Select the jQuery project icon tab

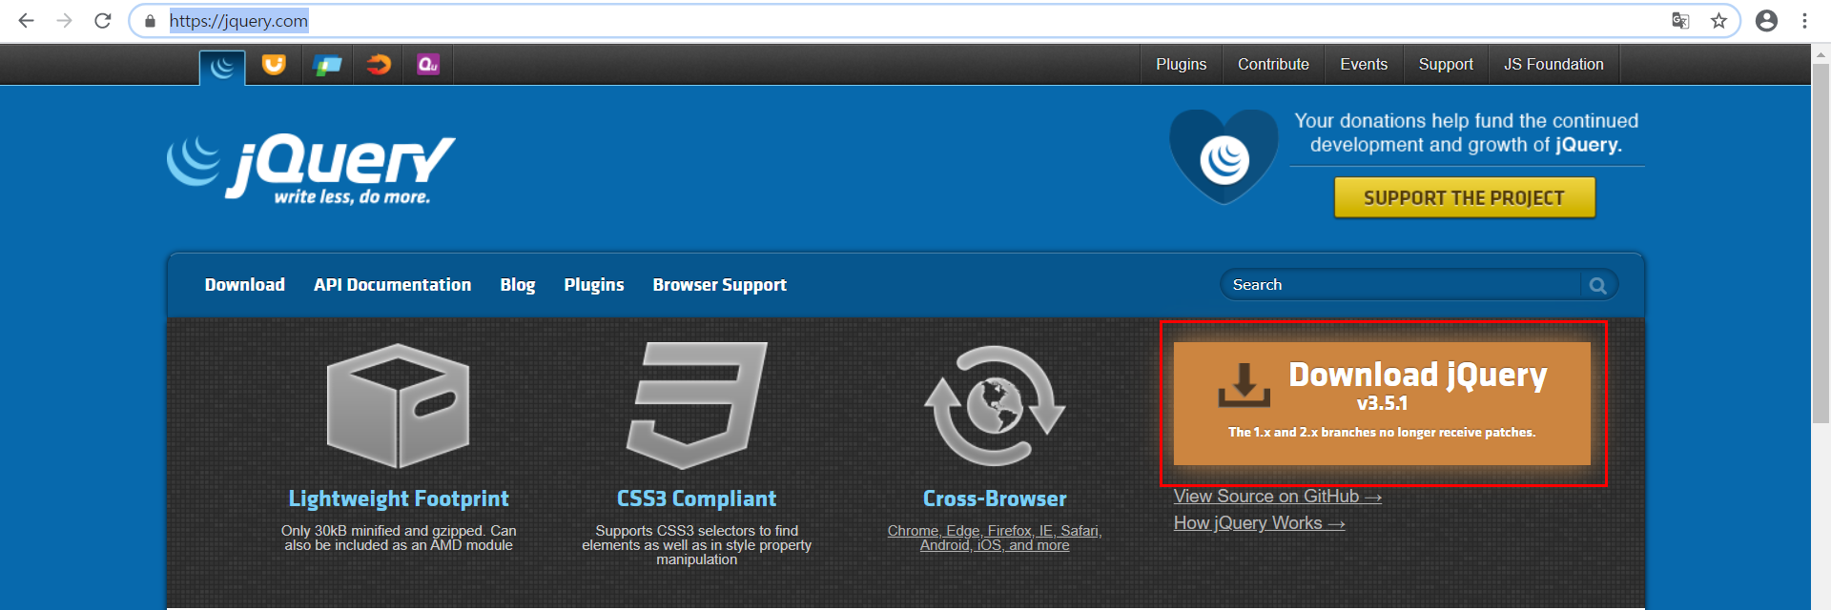(x=222, y=67)
